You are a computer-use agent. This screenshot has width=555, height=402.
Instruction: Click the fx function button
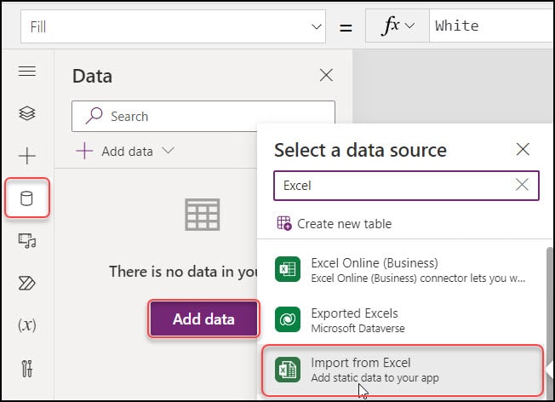click(x=398, y=26)
